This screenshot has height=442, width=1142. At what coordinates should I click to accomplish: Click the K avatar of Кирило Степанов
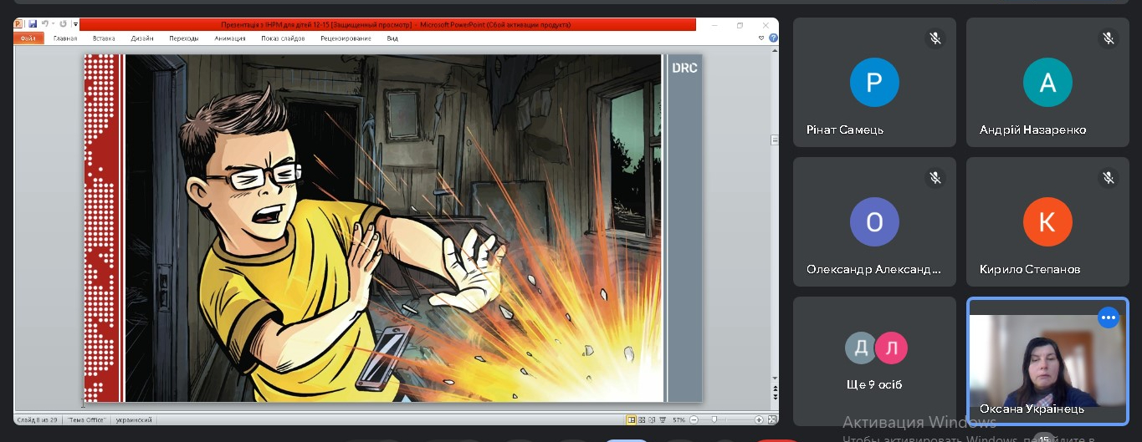click(1047, 222)
